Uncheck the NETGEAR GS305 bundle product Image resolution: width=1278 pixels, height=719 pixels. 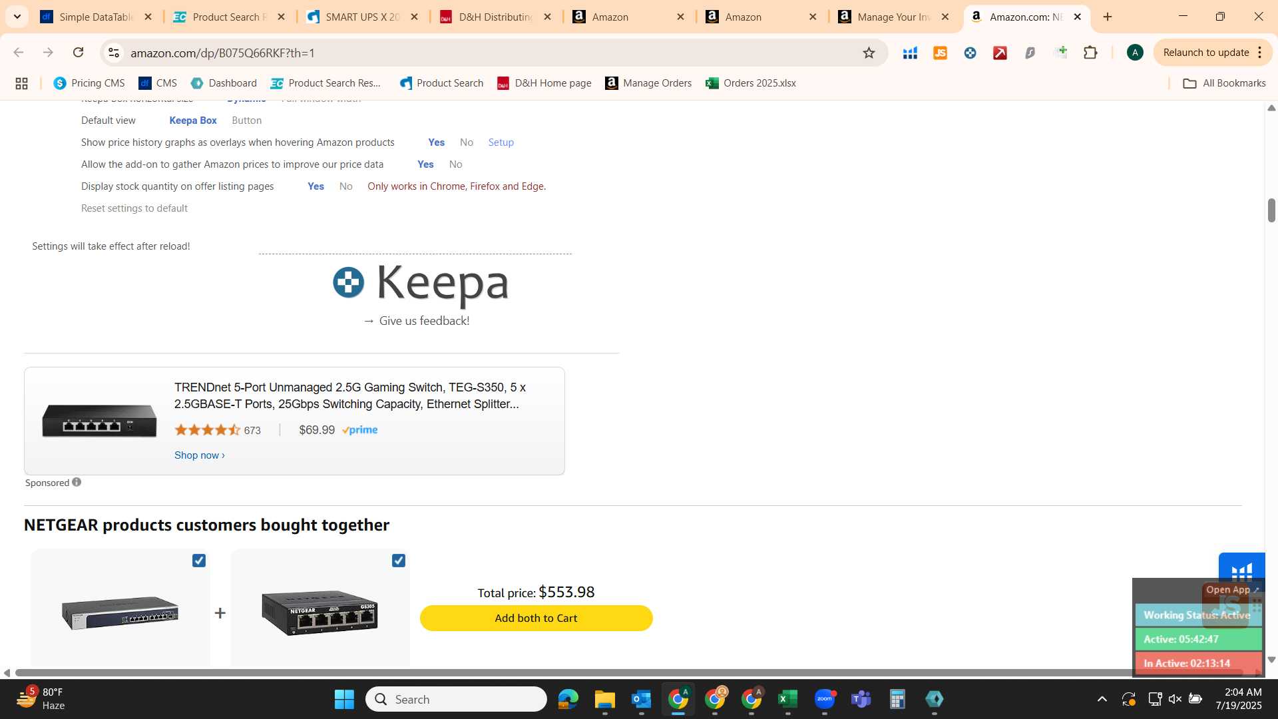(x=399, y=561)
